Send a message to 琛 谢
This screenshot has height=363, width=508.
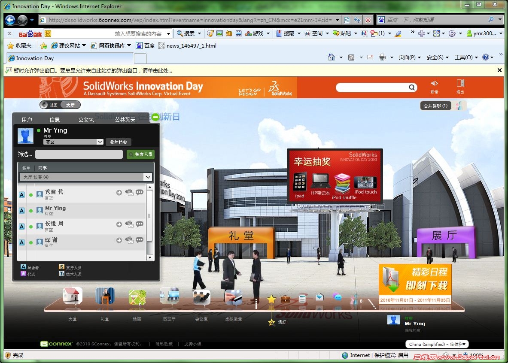pos(129,240)
